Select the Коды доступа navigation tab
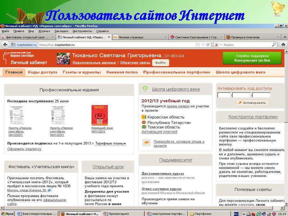 tap(42, 72)
